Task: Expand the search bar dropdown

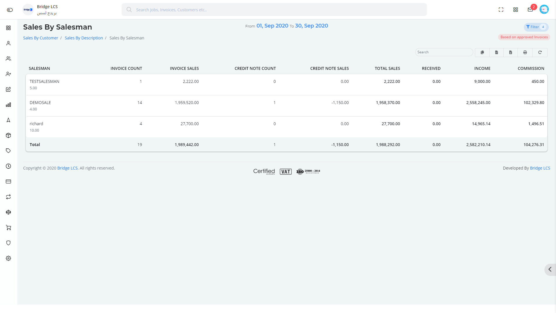Action: click(274, 10)
